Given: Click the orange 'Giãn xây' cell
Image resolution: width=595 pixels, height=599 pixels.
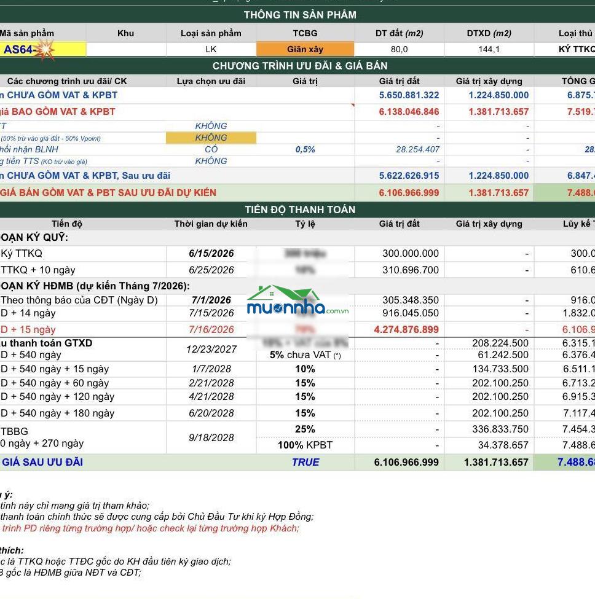Looking at the screenshot, I should tap(305, 49).
